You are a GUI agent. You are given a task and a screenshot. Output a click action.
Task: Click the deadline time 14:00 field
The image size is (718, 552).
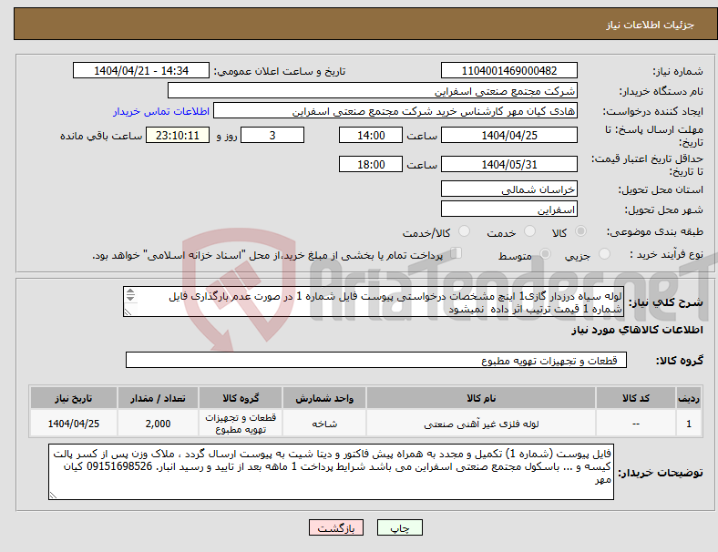click(371, 136)
